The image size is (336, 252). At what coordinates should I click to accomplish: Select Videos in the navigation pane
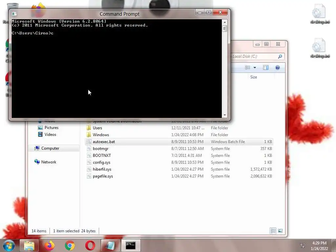coord(50,134)
